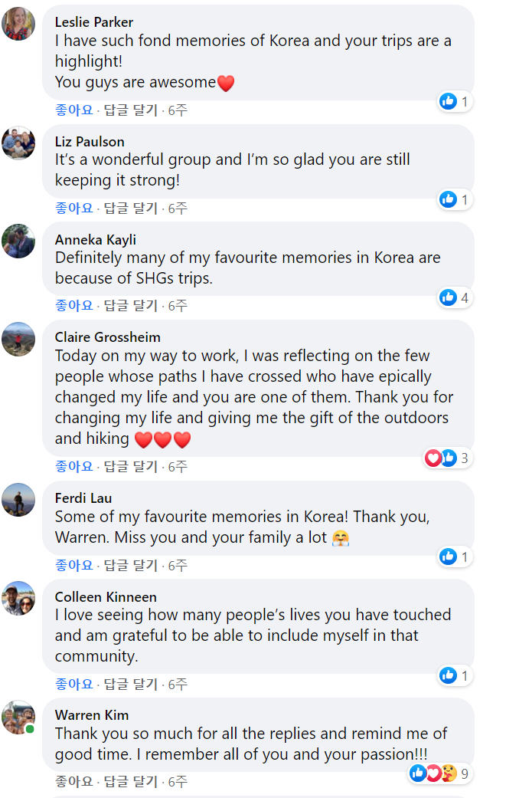
Task: Click the 6주 timestamp under Ferdi Lau's comment
Action: (177, 565)
